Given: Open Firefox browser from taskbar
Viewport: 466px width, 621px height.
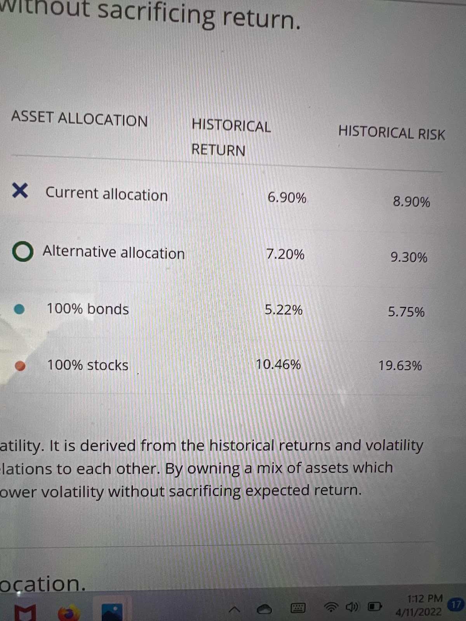Looking at the screenshot, I should 69,613.
